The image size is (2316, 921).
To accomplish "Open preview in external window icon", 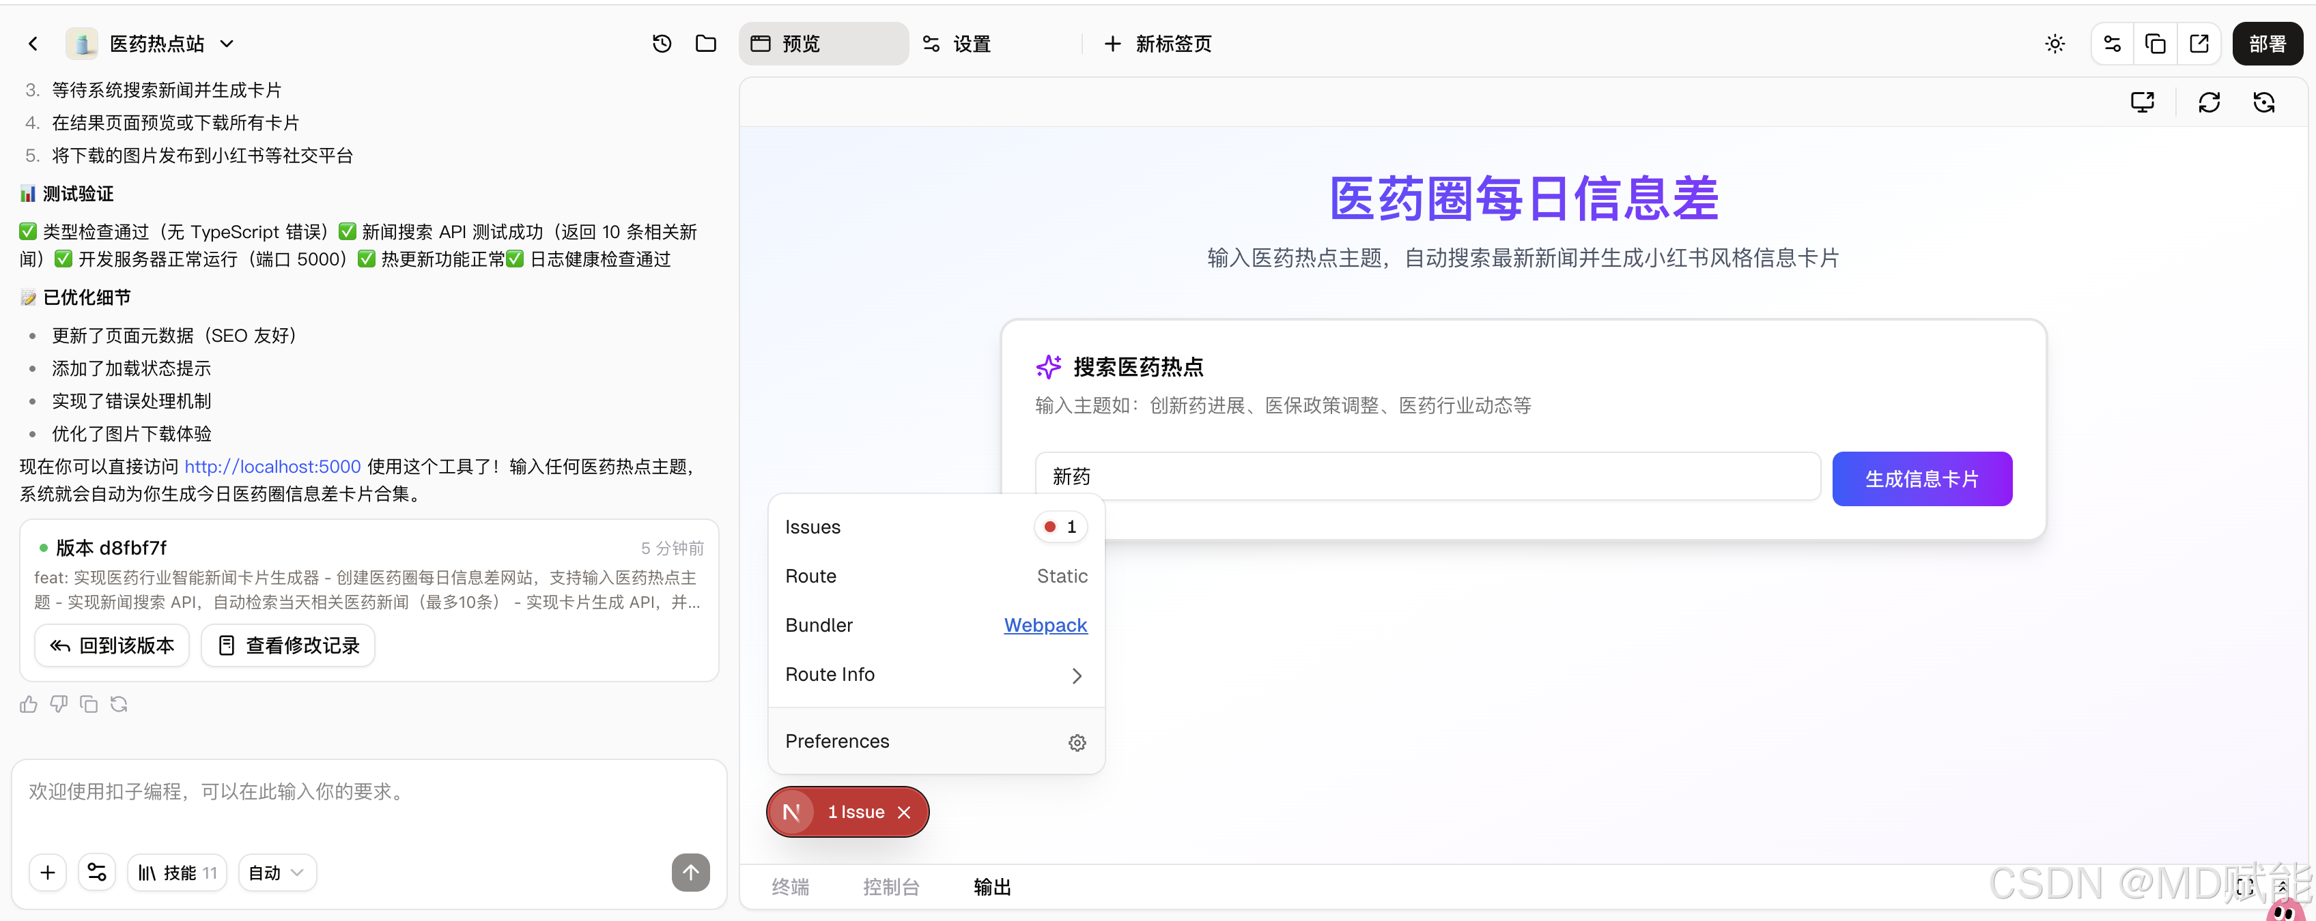I will pyautogui.click(x=2200, y=43).
